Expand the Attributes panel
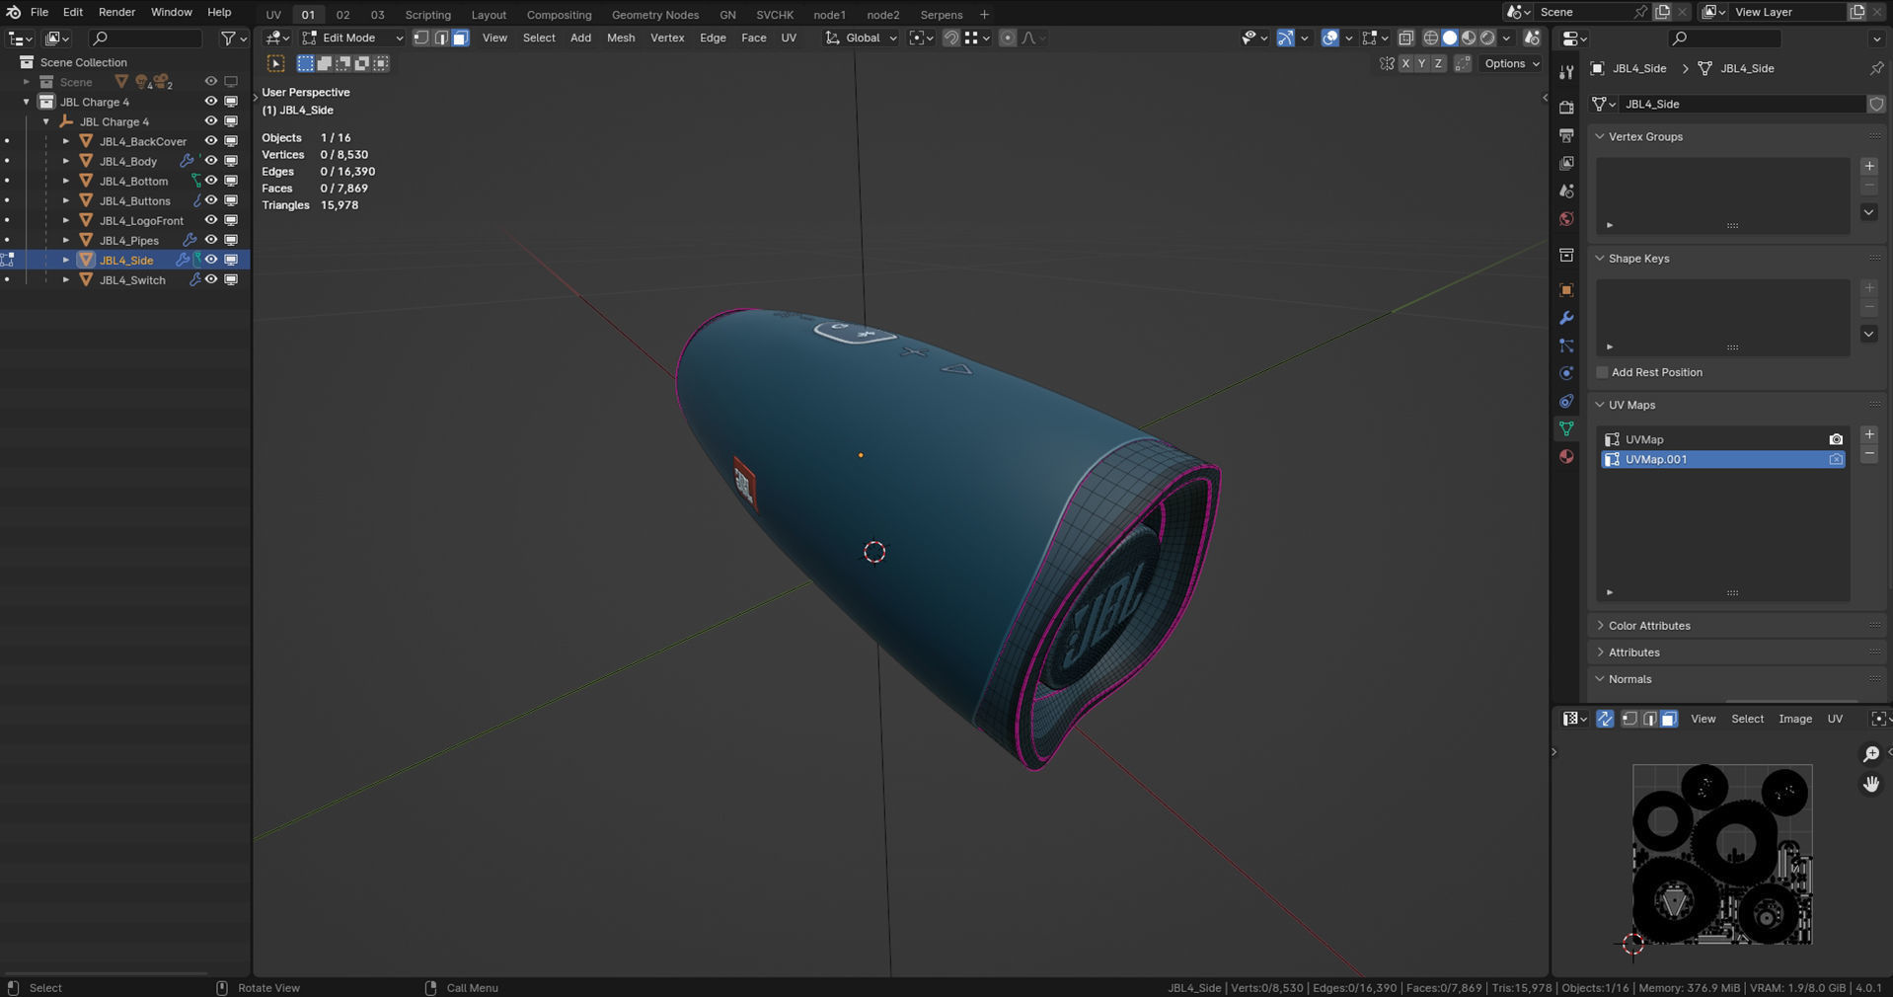Image resolution: width=1893 pixels, height=997 pixels. click(x=1600, y=652)
